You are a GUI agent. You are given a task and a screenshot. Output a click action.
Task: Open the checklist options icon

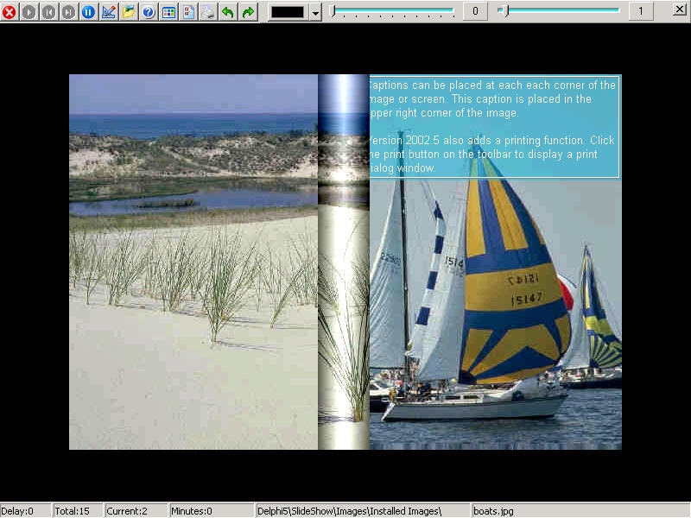pos(188,11)
